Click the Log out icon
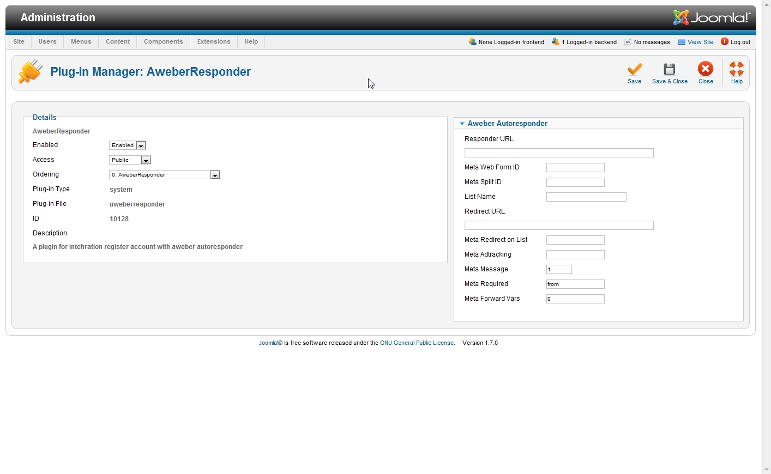 [725, 41]
